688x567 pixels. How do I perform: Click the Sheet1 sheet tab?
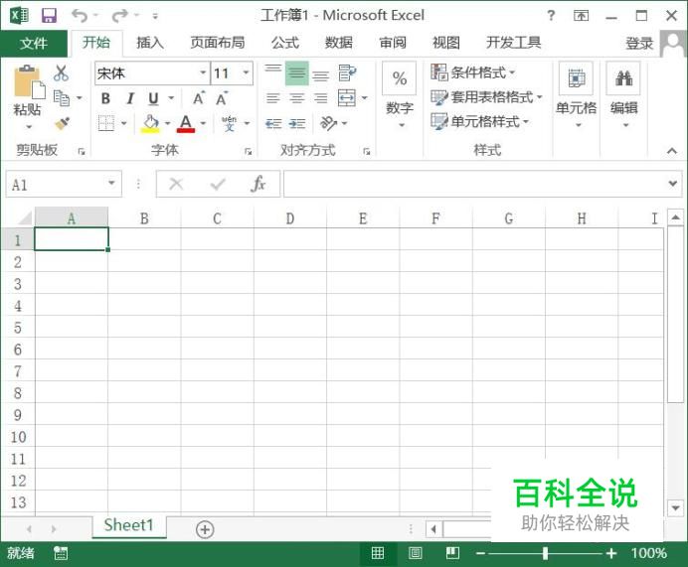click(129, 525)
